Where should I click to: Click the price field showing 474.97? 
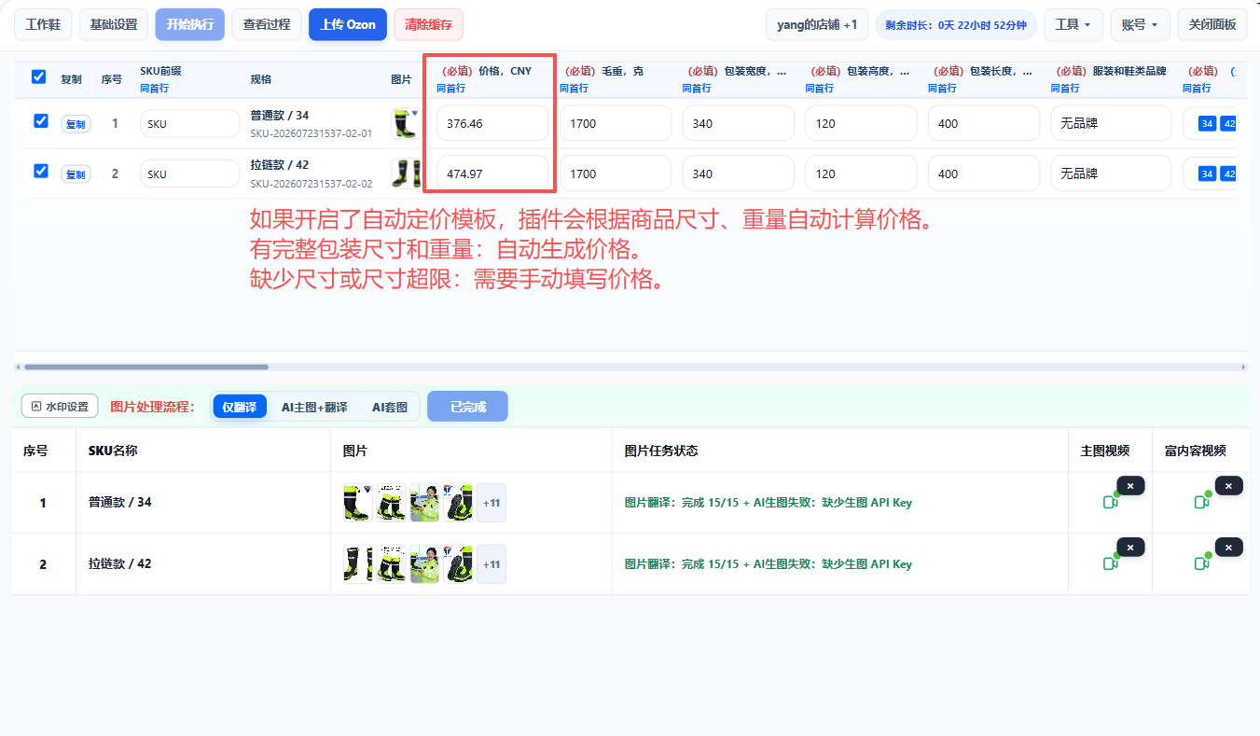[492, 174]
